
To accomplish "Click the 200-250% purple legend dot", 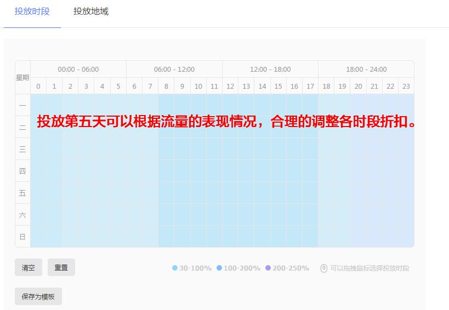I will (x=268, y=268).
